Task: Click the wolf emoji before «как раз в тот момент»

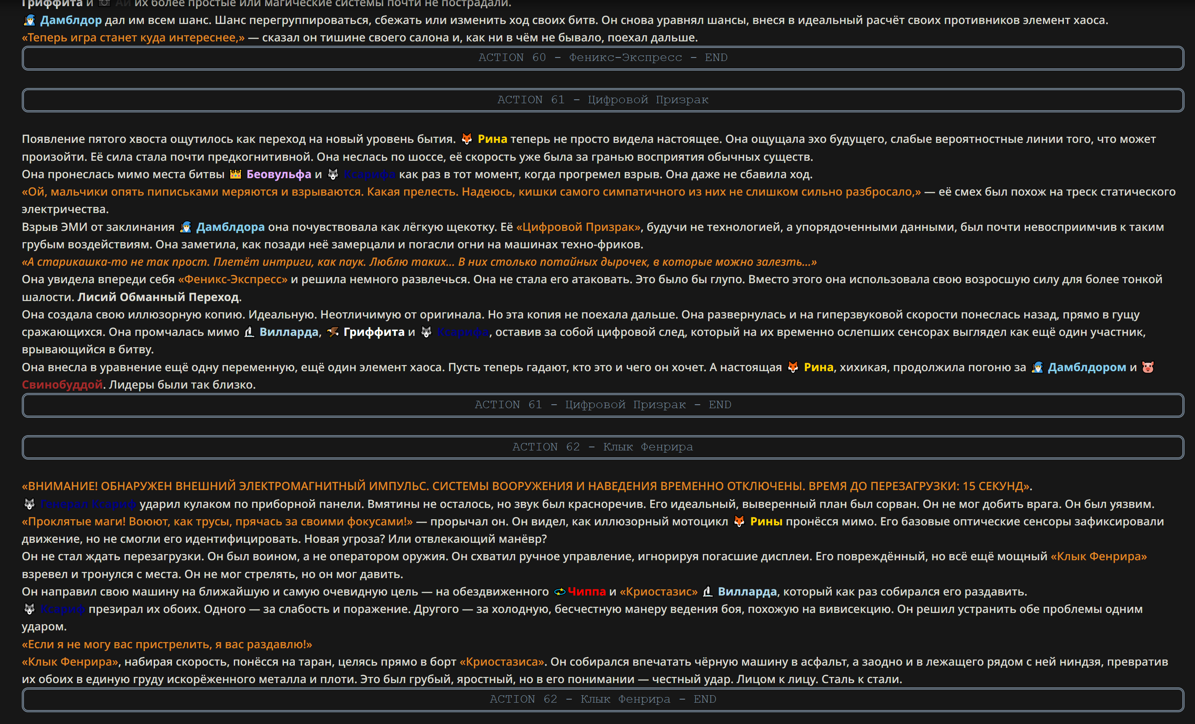Action: click(x=333, y=174)
